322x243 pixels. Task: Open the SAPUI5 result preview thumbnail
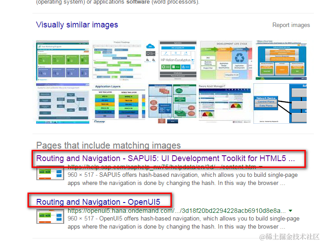click(50, 173)
